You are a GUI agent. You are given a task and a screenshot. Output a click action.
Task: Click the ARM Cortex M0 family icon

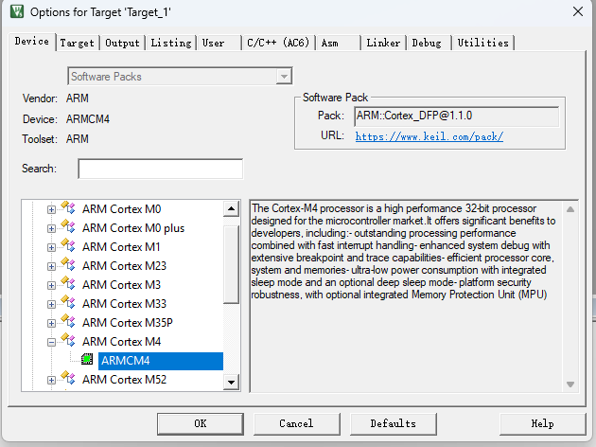[x=68, y=208]
